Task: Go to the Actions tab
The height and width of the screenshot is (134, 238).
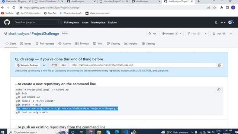Action: (65, 44)
